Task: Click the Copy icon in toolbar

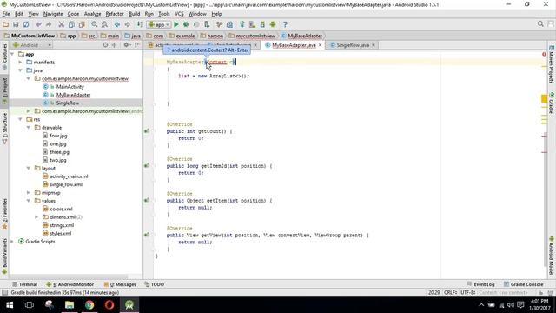Action: [71, 24]
